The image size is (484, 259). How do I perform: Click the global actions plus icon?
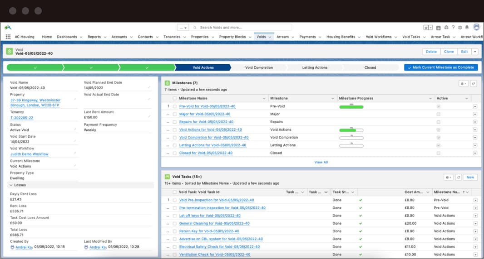pyautogui.click(x=438, y=28)
